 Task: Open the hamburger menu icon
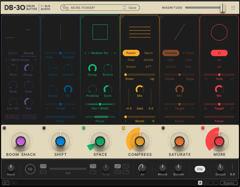[233, 8]
